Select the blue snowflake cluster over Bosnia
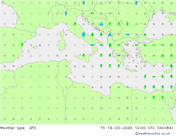Viewport: 176px width, 136px height. tap(101, 24)
